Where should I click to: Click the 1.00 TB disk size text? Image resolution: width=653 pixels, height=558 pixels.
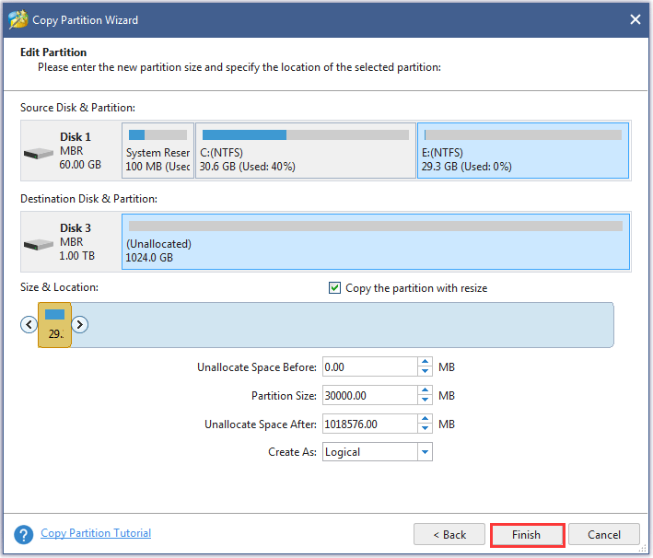[77, 256]
